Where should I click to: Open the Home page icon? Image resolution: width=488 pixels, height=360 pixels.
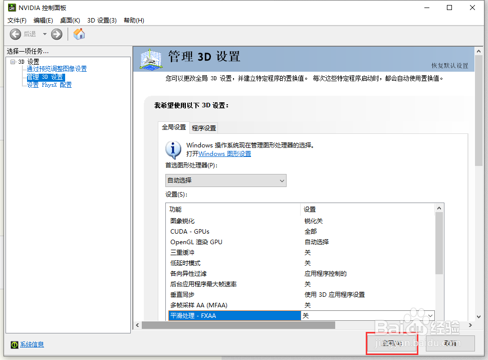[x=79, y=34]
